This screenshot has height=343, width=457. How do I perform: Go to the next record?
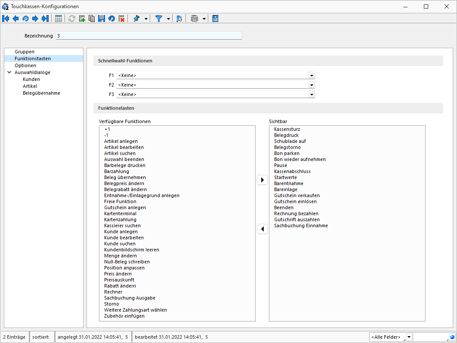pos(35,19)
